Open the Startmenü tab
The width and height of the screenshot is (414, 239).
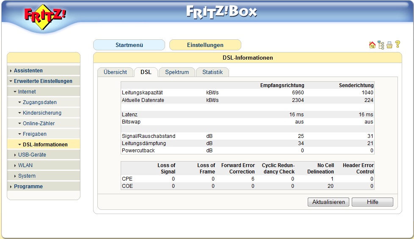pyautogui.click(x=129, y=45)
